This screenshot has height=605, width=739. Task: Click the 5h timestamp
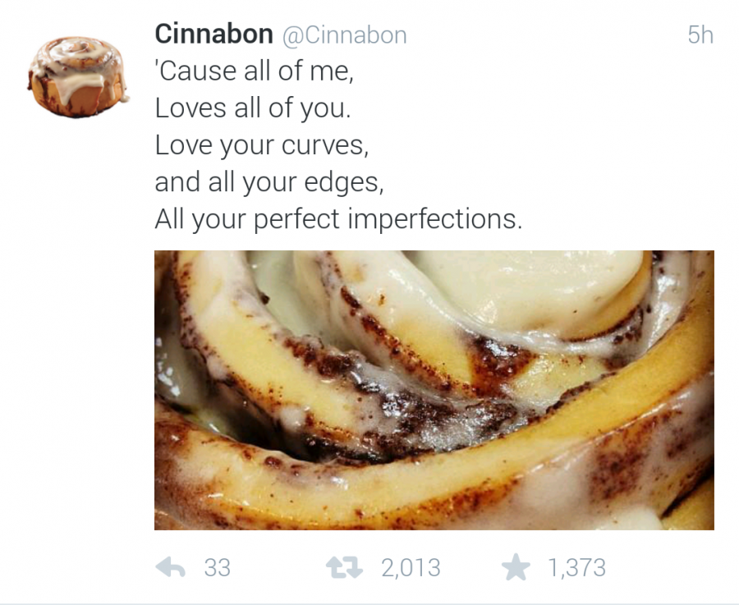[x=700, y=35]
